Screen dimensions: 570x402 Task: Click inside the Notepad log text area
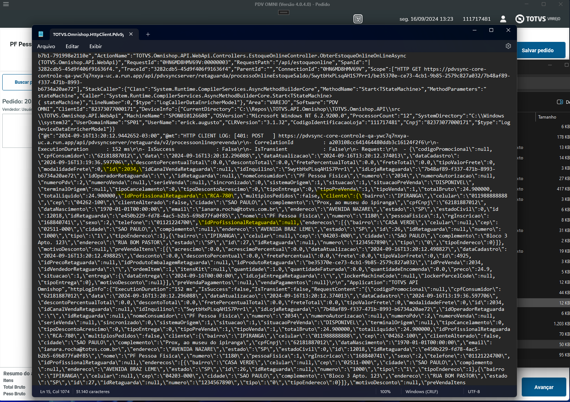tap(274, 219)
